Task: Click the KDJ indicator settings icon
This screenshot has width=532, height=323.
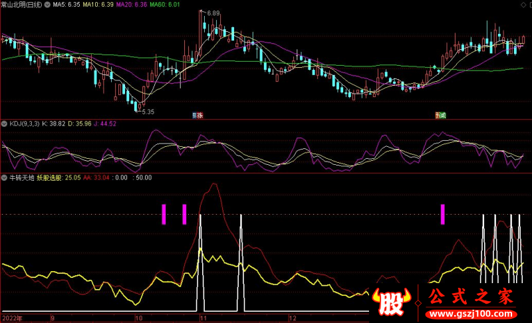Action: pos(4,124)
